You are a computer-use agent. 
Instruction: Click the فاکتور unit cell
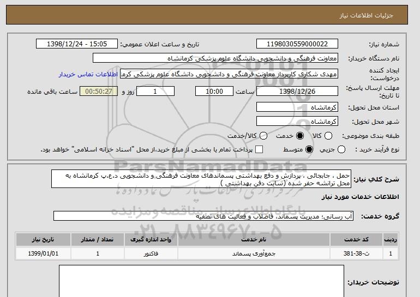pyautogui.click(x=151, y=253)
